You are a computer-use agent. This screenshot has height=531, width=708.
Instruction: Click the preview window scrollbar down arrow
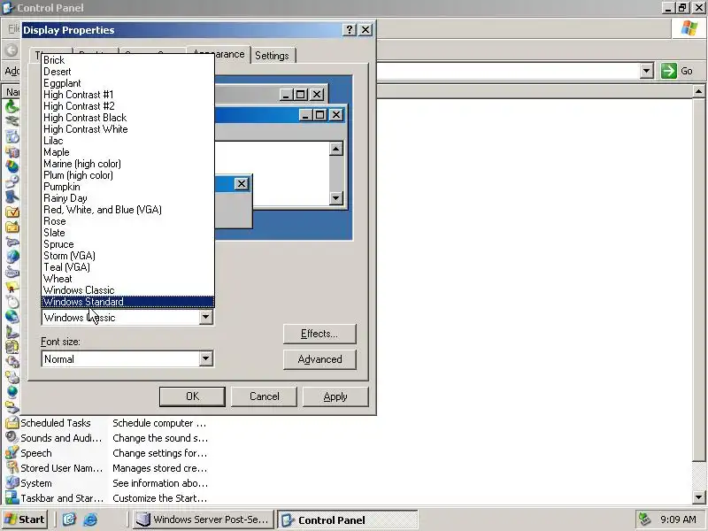[336, 197]
